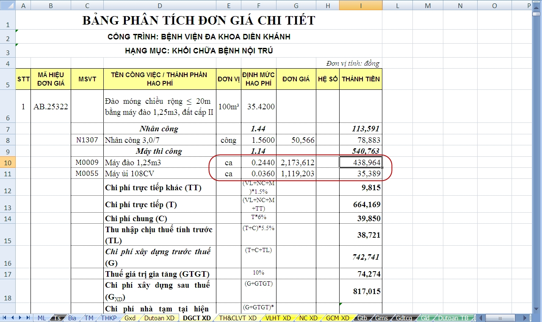Select cell containing AB.25322

coord(51,106)
